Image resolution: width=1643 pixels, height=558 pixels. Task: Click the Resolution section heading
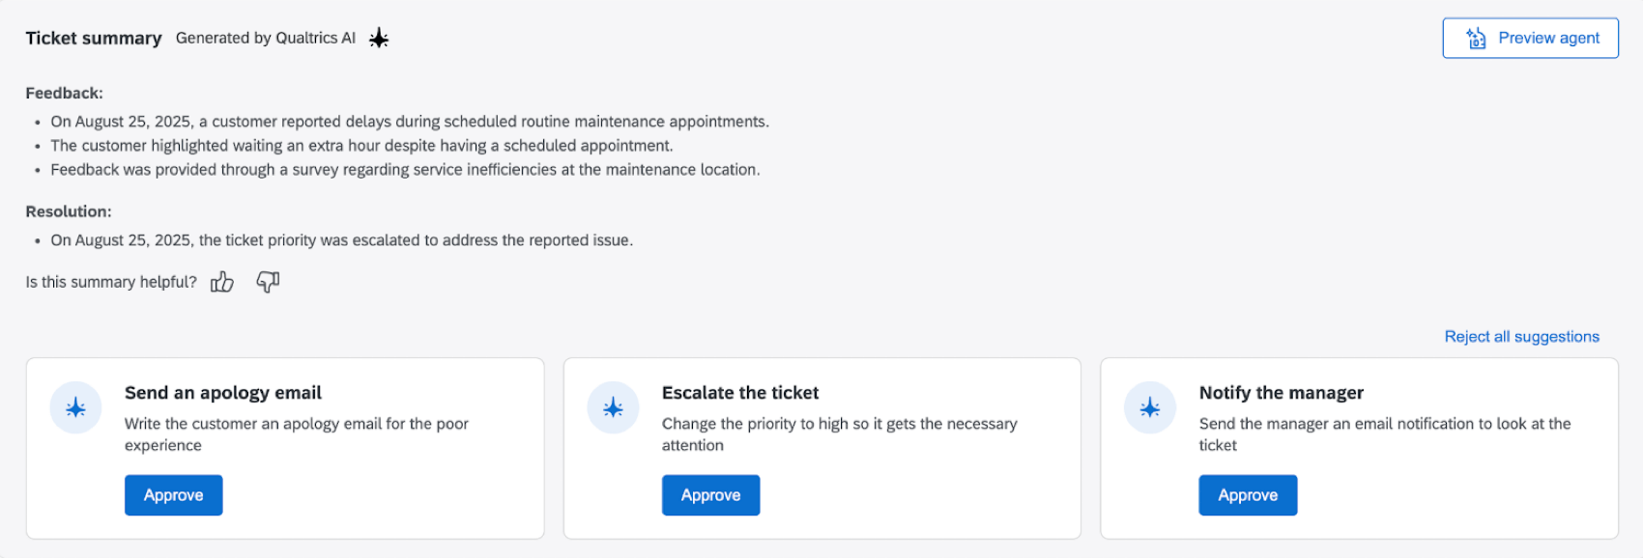69,210
